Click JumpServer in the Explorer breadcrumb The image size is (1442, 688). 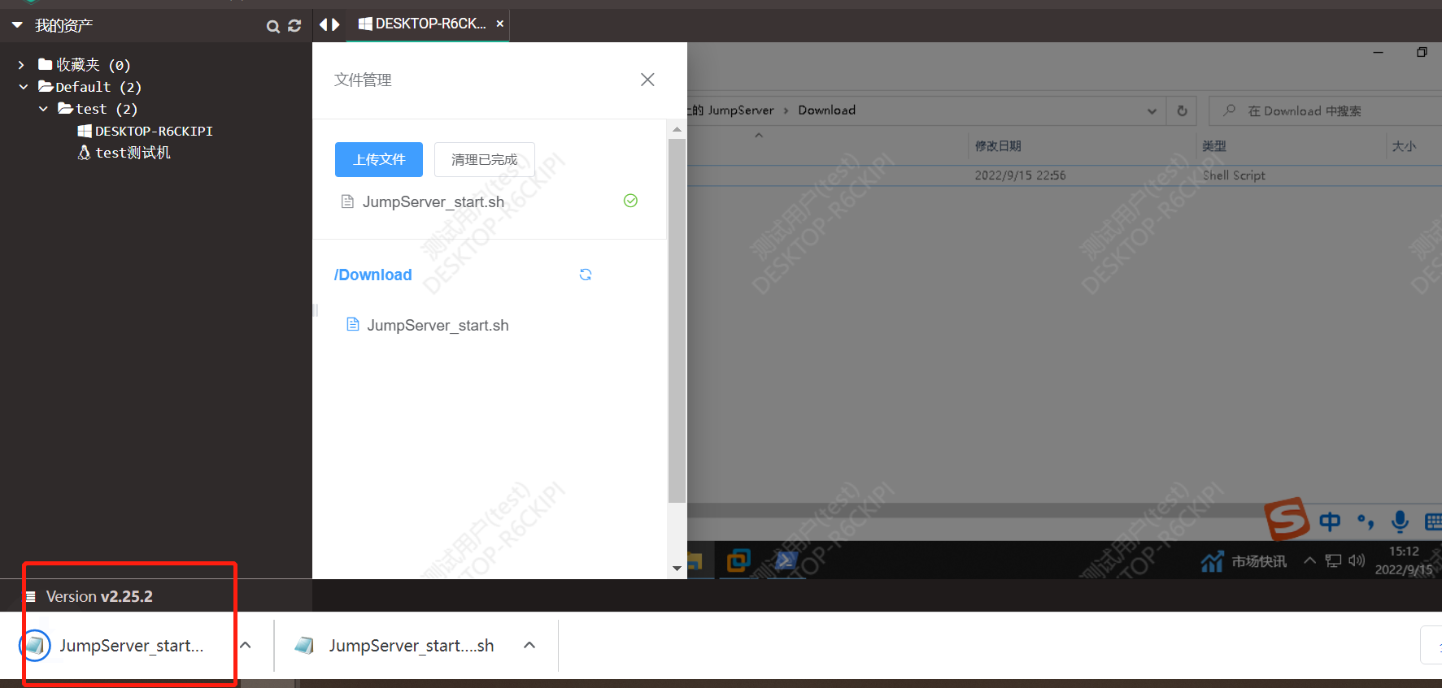point(740,110)
